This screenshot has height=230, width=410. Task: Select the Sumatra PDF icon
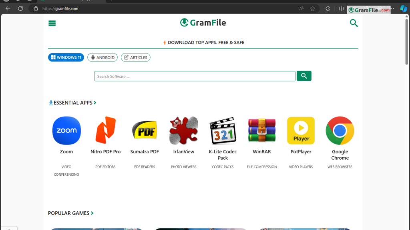(x=145, y=131)
